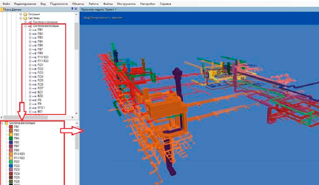Expand the ПВ2 node in upper tree
319x185 pixels.
30,34
